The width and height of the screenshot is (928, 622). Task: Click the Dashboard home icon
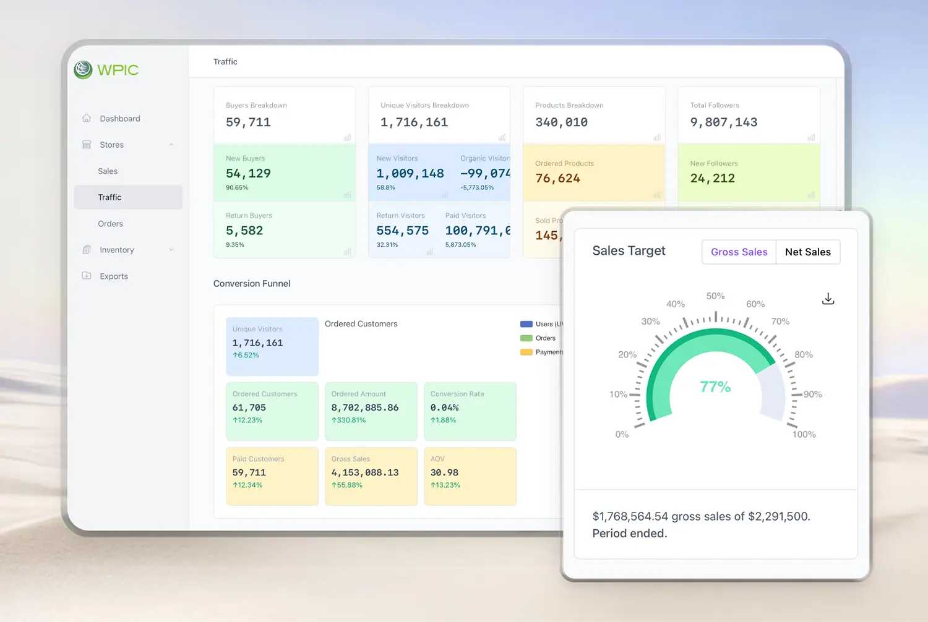pyautogui.click(x=87, y=118)
